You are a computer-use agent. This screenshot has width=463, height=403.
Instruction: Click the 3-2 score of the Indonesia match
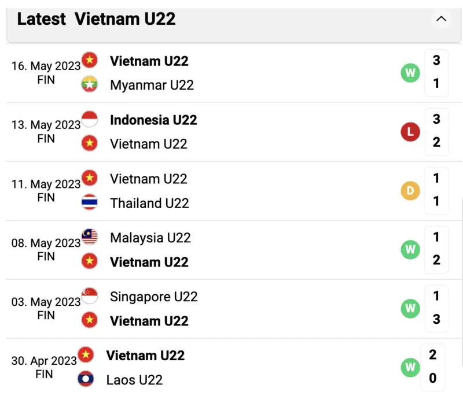coord(437,131)
